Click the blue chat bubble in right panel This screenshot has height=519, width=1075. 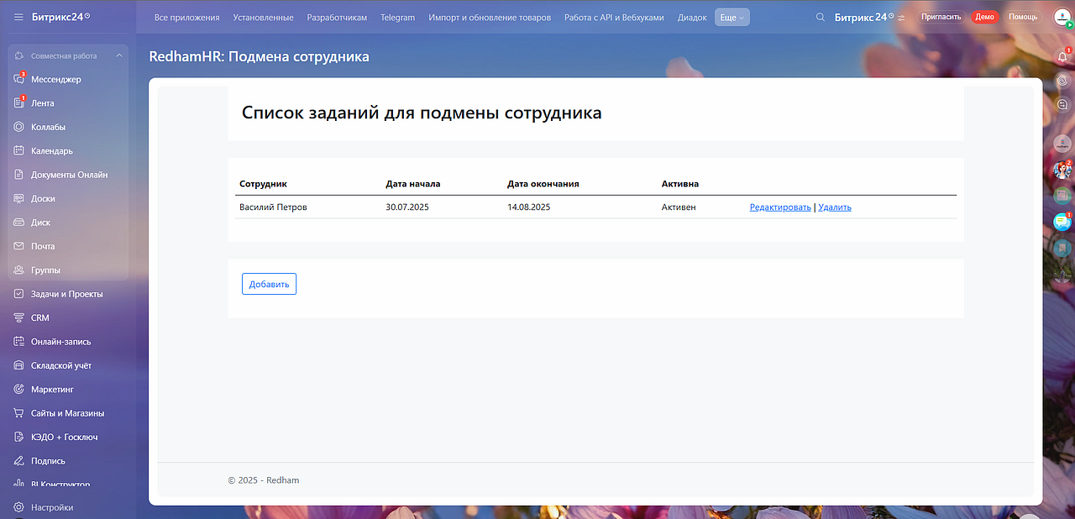click(1062, 222)
